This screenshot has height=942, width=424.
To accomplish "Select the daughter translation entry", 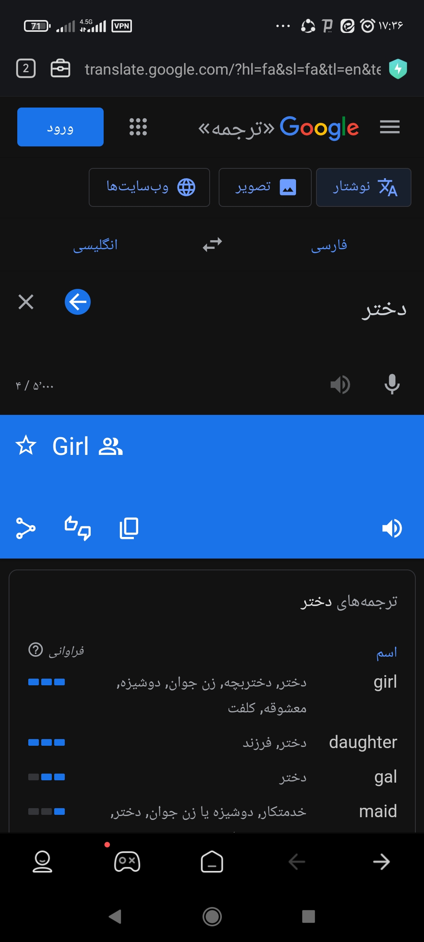I will tap(363, 742).
